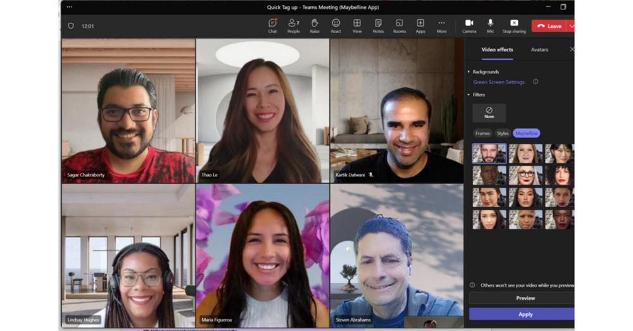This screenshot has height=331, width=633.
Task: Click the shield security icon
Action: (71, 26)
